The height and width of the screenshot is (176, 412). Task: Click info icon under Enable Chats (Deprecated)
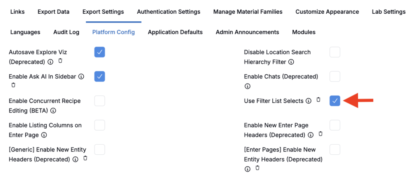pos(247,86)
